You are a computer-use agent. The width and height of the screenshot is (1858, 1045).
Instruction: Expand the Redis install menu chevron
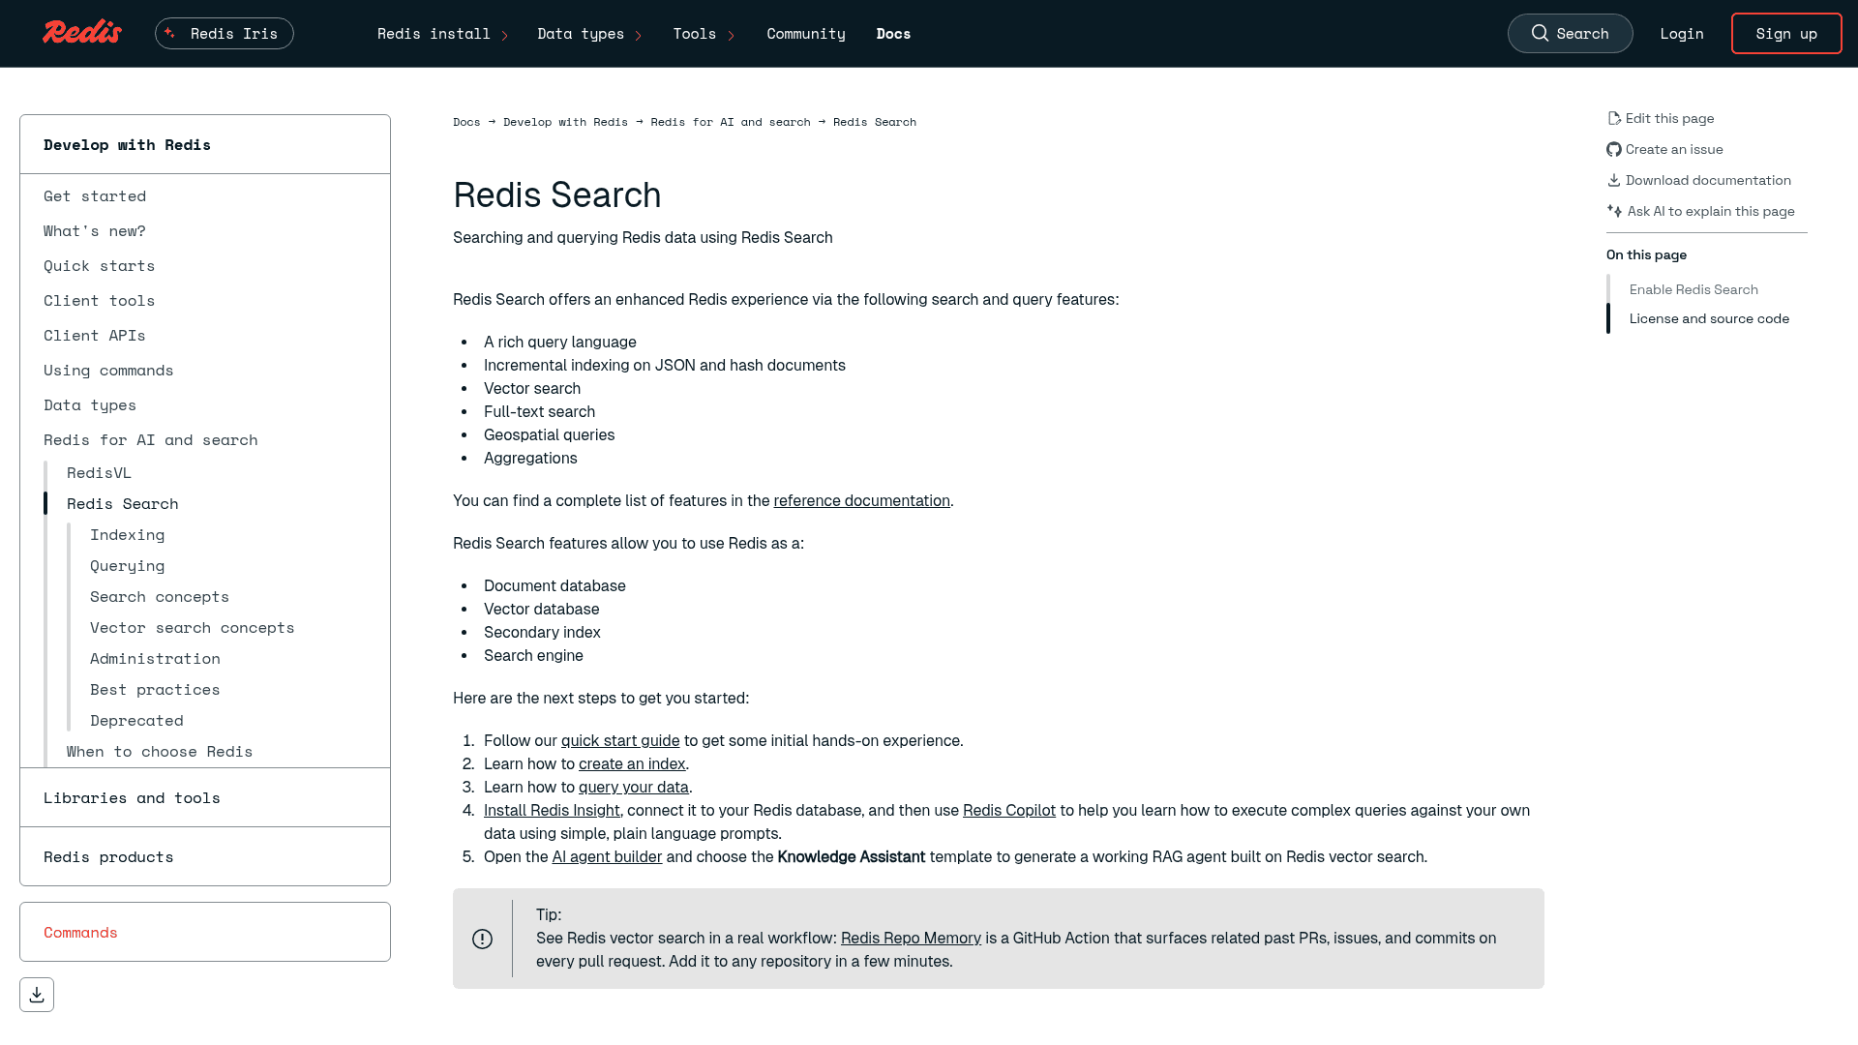click(x=504, y=36)
